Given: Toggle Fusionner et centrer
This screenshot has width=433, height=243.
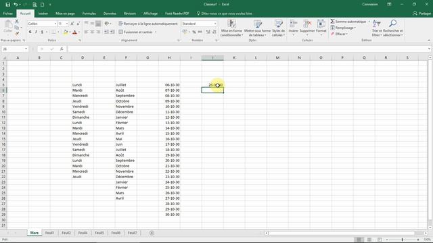Looking at the screenshot, I should tap(135, 32).
